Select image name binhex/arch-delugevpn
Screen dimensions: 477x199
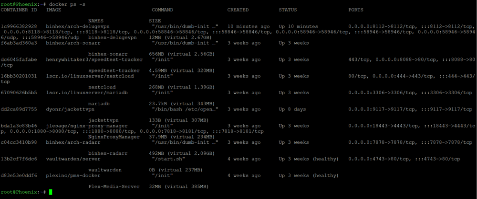coord(78,27)
